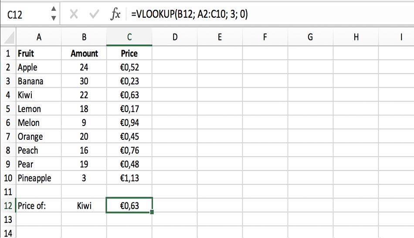Screen dimensions: 414x238
Task: Click the amount cell with 16
Action: 84,150
